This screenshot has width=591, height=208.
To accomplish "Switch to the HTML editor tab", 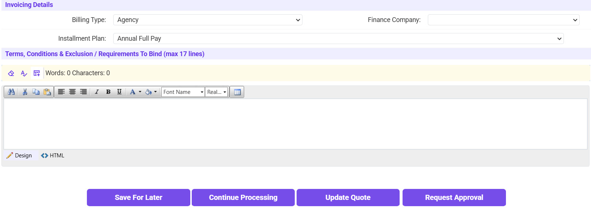I will click(x=53, y=156).
